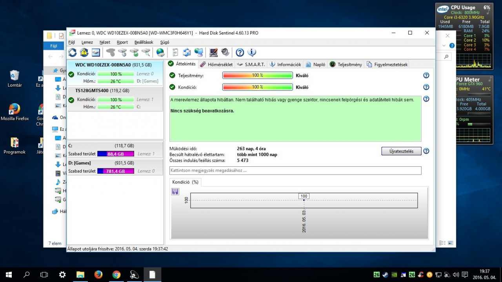The width and height of the screenshot is (502, 282).
Task: Click the Kondíció 100 % gradient bar in overview
Action: (258, 87)
